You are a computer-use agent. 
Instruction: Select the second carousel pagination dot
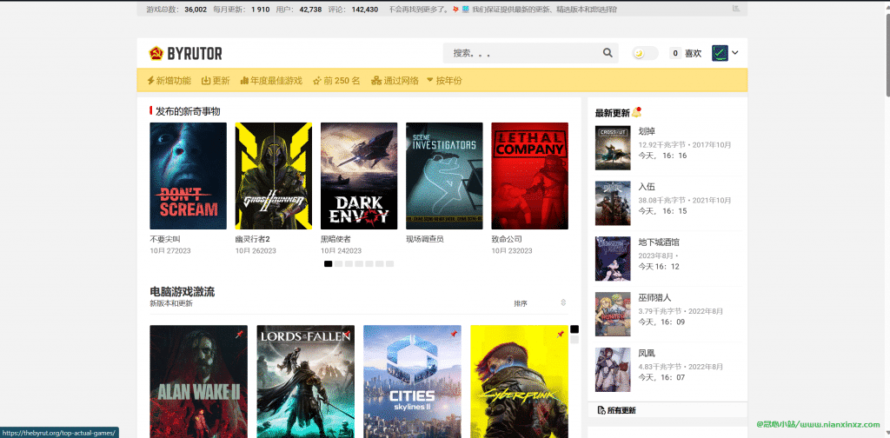click(338, 264)
